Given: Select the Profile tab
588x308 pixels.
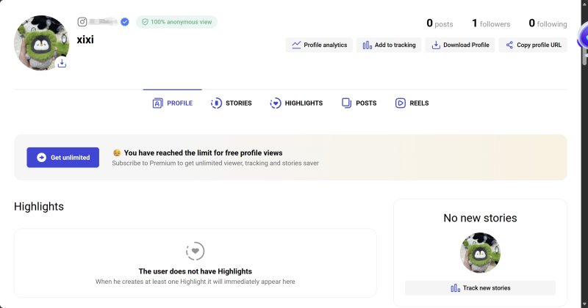Looking at the screenshot, I should pos(173,103).
